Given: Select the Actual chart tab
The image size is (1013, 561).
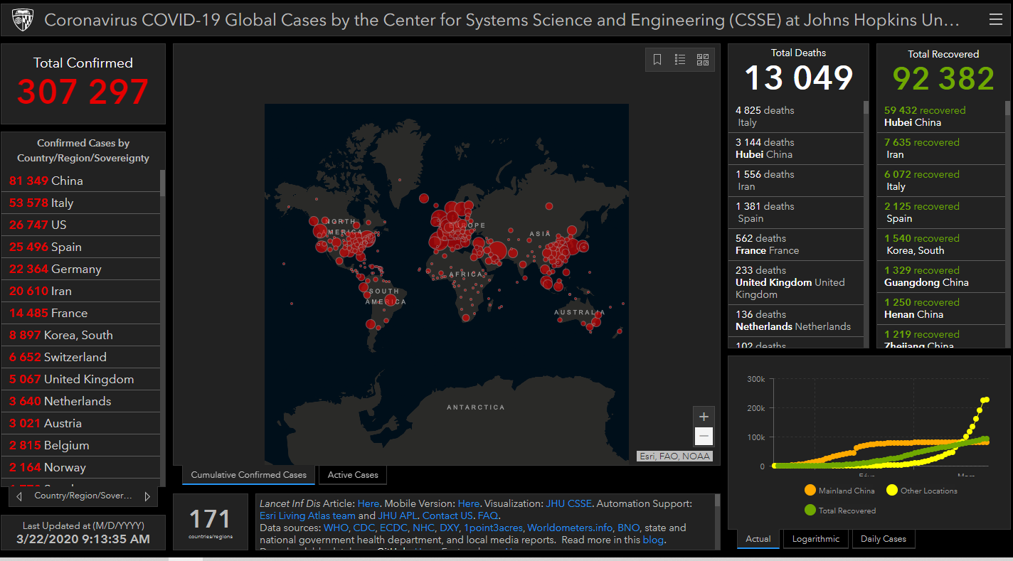Looking at the screenshot, I should [758, 539].
